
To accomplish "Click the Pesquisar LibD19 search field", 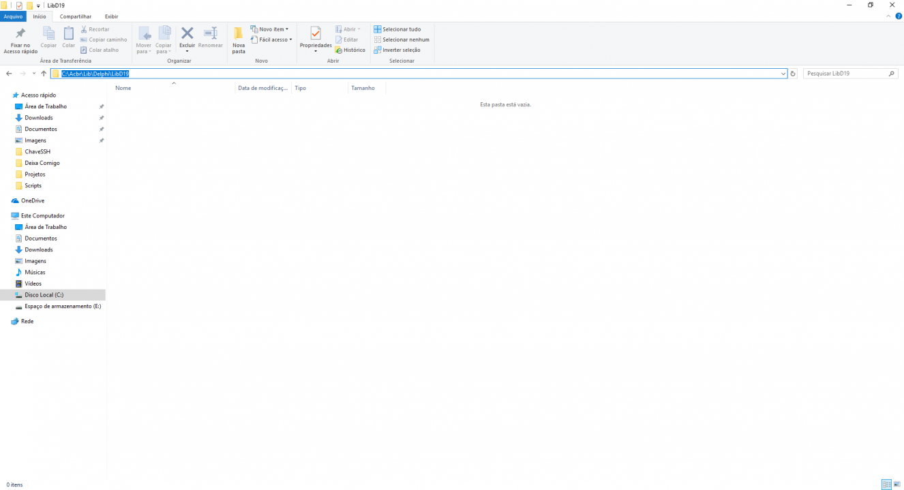I will click(845, 74).
